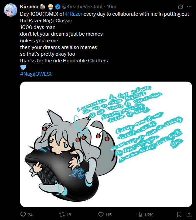Click the 16m timestamp
This screenshot has width=196, height=220.
coord(111,7)
